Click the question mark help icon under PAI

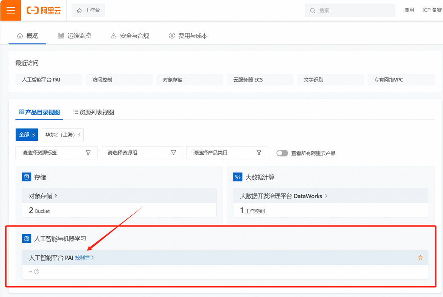click(36, 272)
